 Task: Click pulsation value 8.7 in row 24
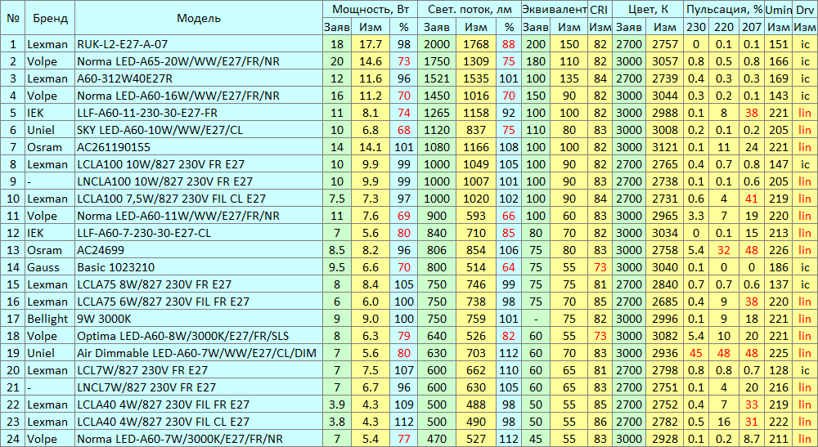[x=751, y=440]
